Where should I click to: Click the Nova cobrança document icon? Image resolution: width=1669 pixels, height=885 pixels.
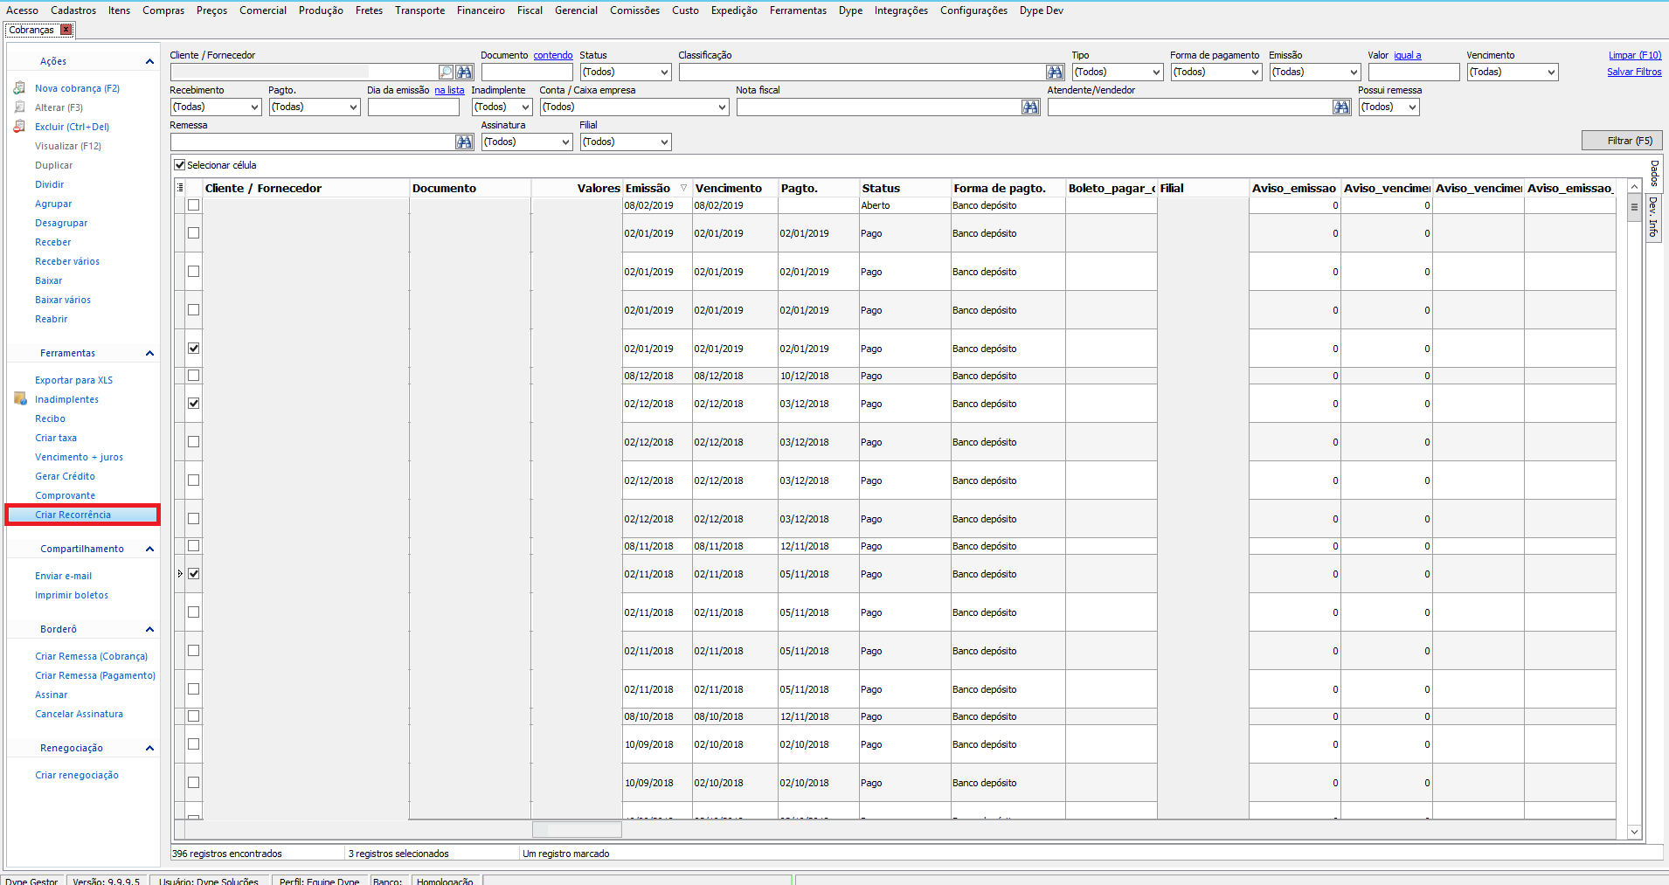point(19,88)
